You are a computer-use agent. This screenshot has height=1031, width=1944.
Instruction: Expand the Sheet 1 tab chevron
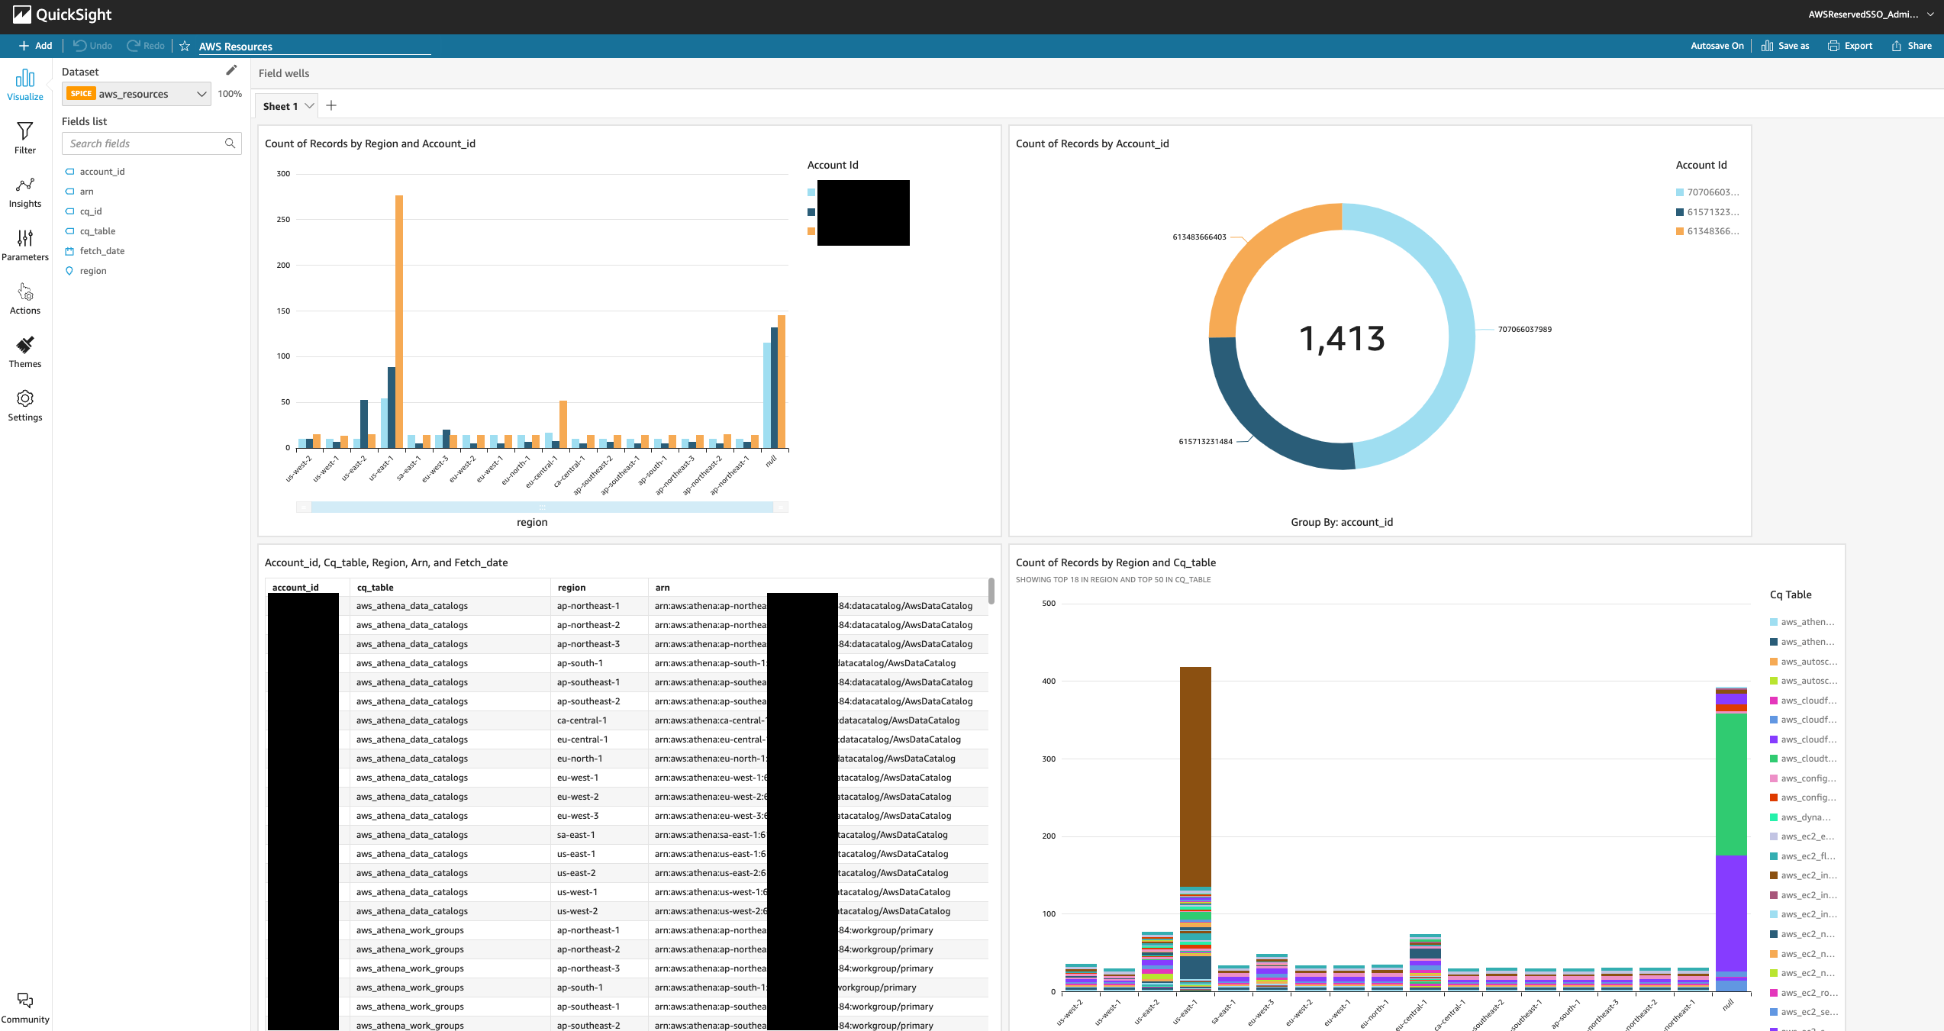(309, 106)
